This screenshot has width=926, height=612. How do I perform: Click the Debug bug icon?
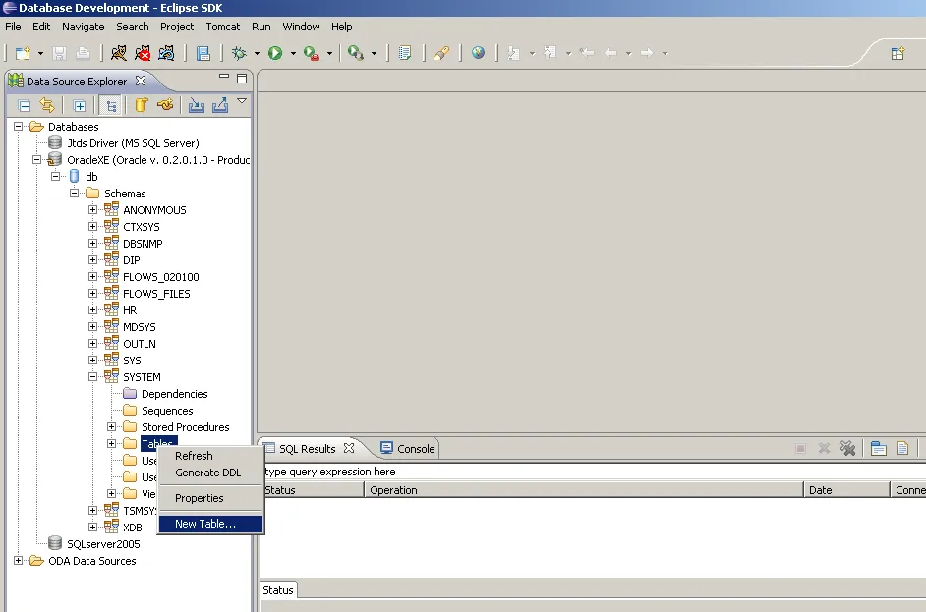pyautogui.click(x=239, y=53)
